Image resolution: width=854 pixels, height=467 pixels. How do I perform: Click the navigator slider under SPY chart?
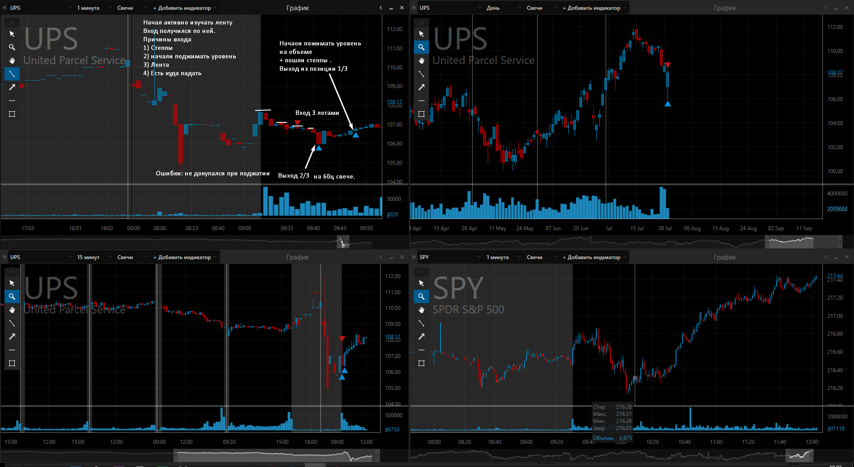799,455
